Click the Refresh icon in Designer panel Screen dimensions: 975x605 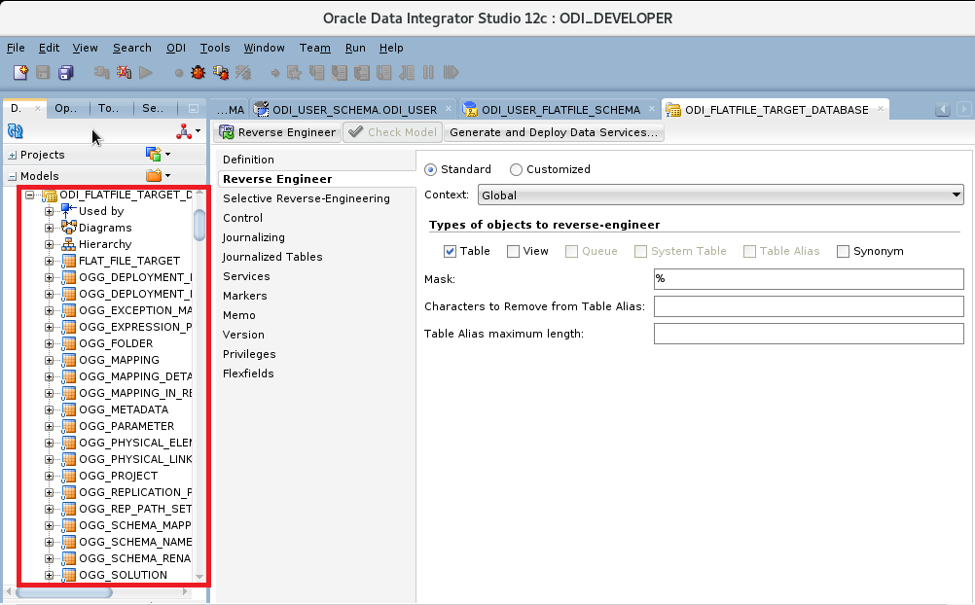coord(15,131)
